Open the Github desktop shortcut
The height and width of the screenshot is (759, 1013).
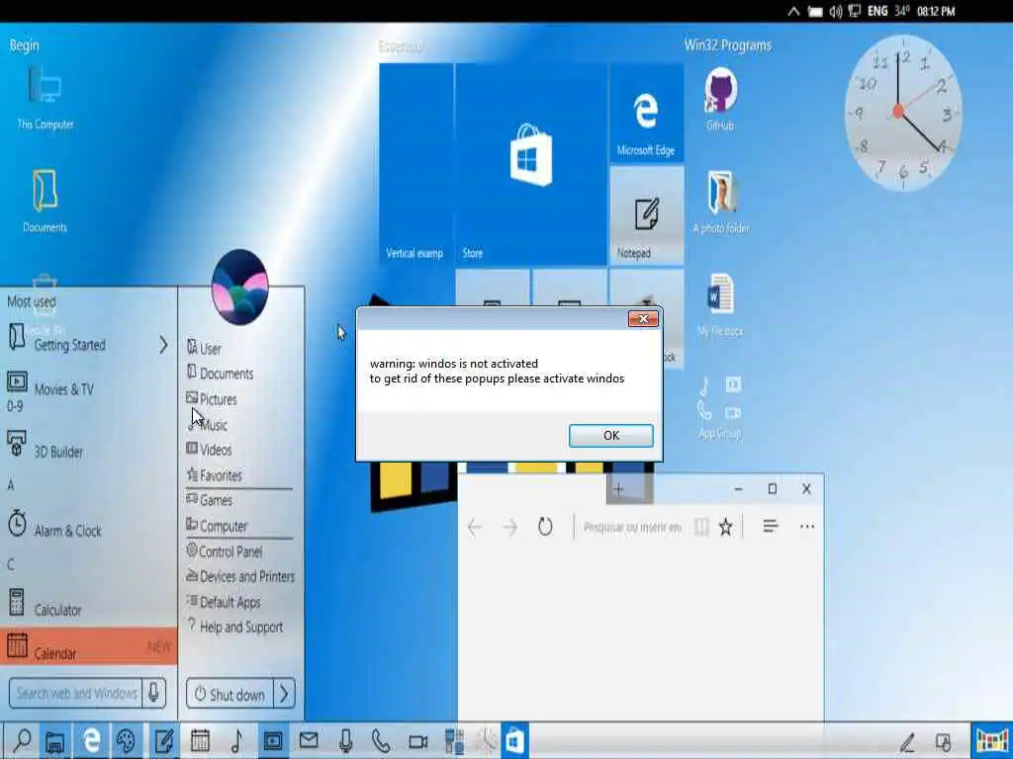(720, 100)
